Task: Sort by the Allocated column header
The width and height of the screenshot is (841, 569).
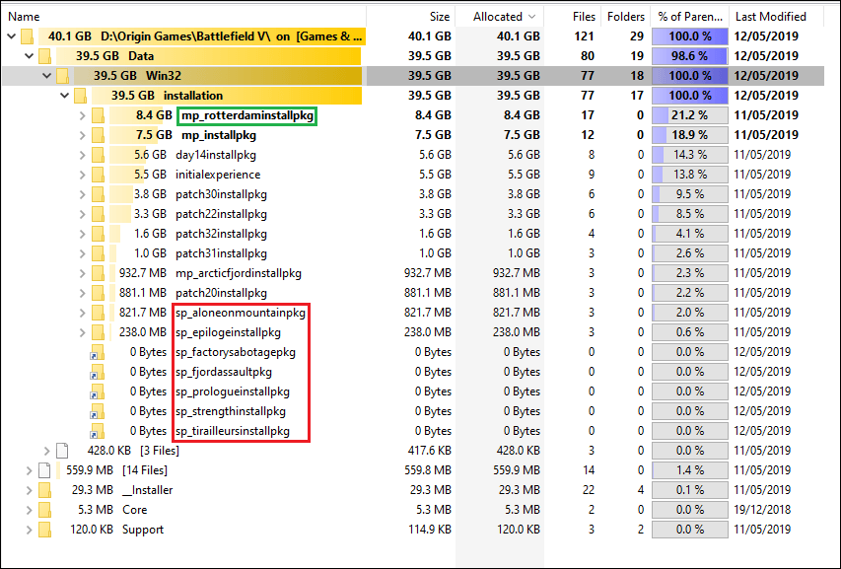Action: (503, 17)
